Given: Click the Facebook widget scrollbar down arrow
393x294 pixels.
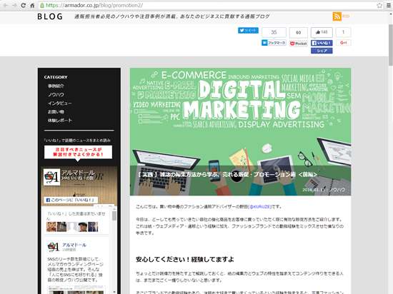Looking at the screenshot, I should (x=114, y=292).
